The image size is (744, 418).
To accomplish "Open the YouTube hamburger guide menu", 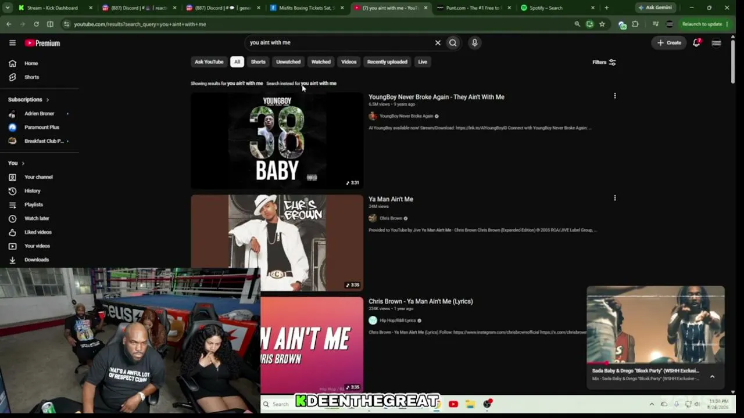I will click(x=12, y=42).
